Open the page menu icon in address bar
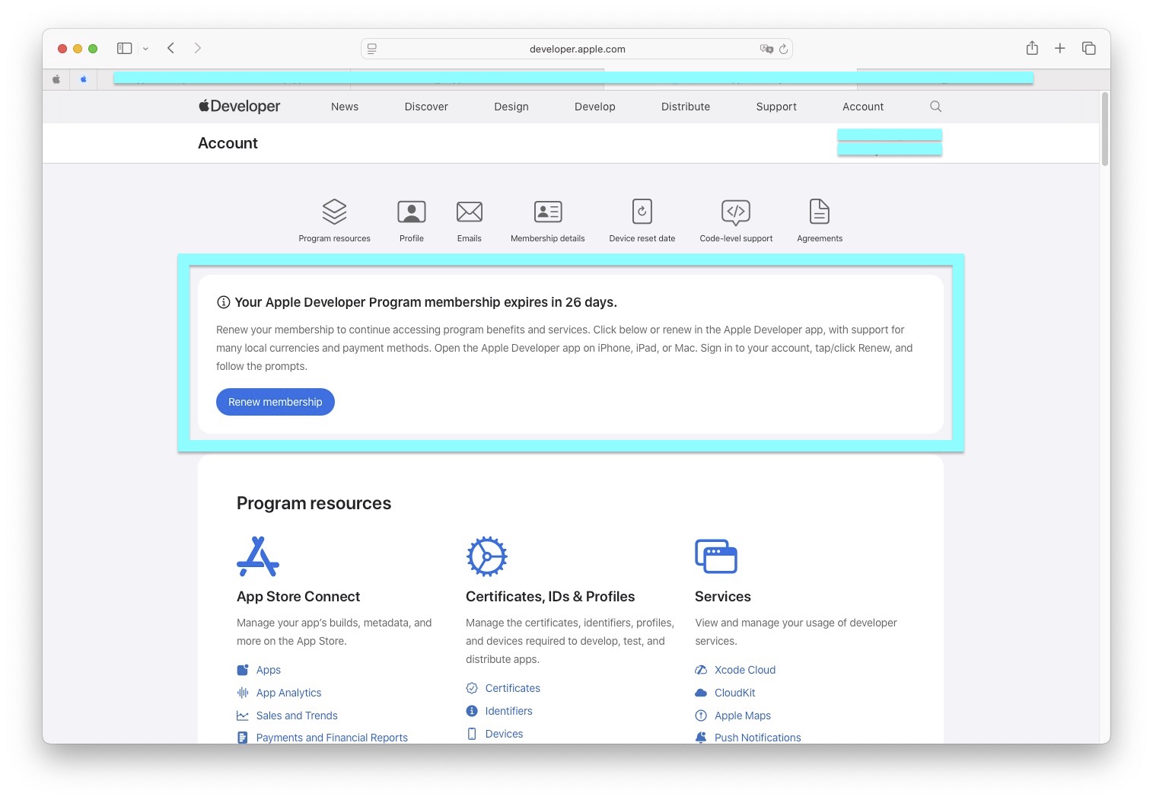This screenshot has width=1153, height=800. coord(372,49)
